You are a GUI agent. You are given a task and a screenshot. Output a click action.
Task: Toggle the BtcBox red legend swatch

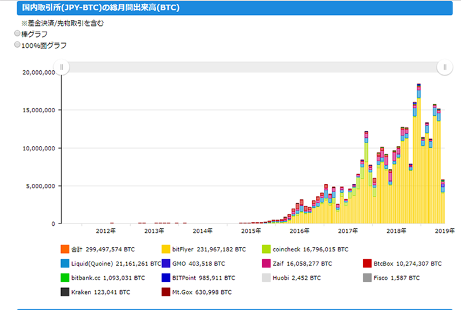(367, 263)
